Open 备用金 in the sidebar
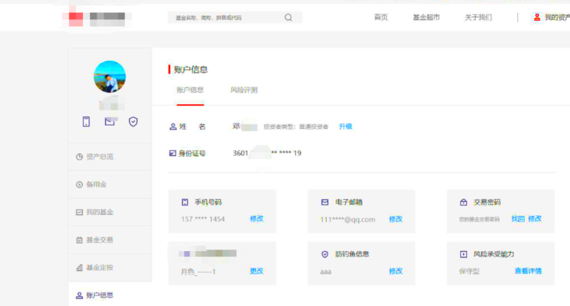 96,185
